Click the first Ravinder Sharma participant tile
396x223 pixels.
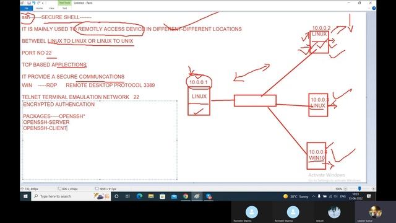(x=252, y=212)
